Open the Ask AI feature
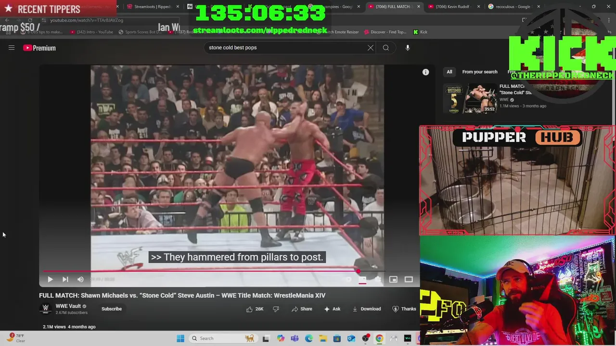The height and width of the screenshot is (346, 616). [332, 309]
